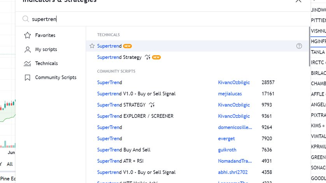Click the Technicals chart icon

coord(28,64)
